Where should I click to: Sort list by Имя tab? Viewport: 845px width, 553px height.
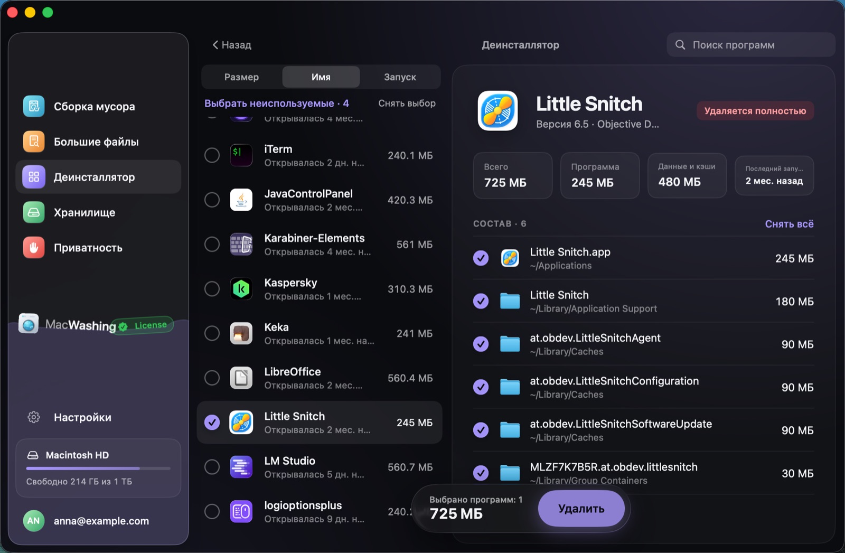(321, 77)
